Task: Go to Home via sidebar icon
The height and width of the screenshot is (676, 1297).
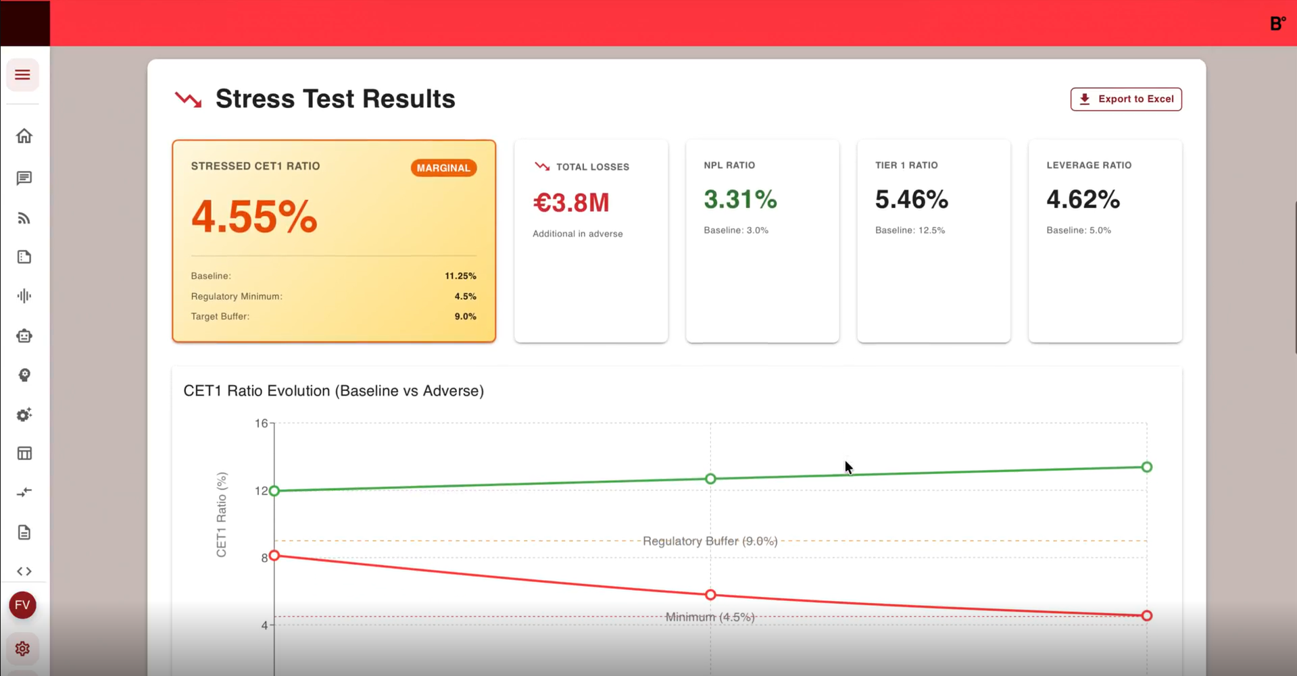Action: [x=24, y=136]
